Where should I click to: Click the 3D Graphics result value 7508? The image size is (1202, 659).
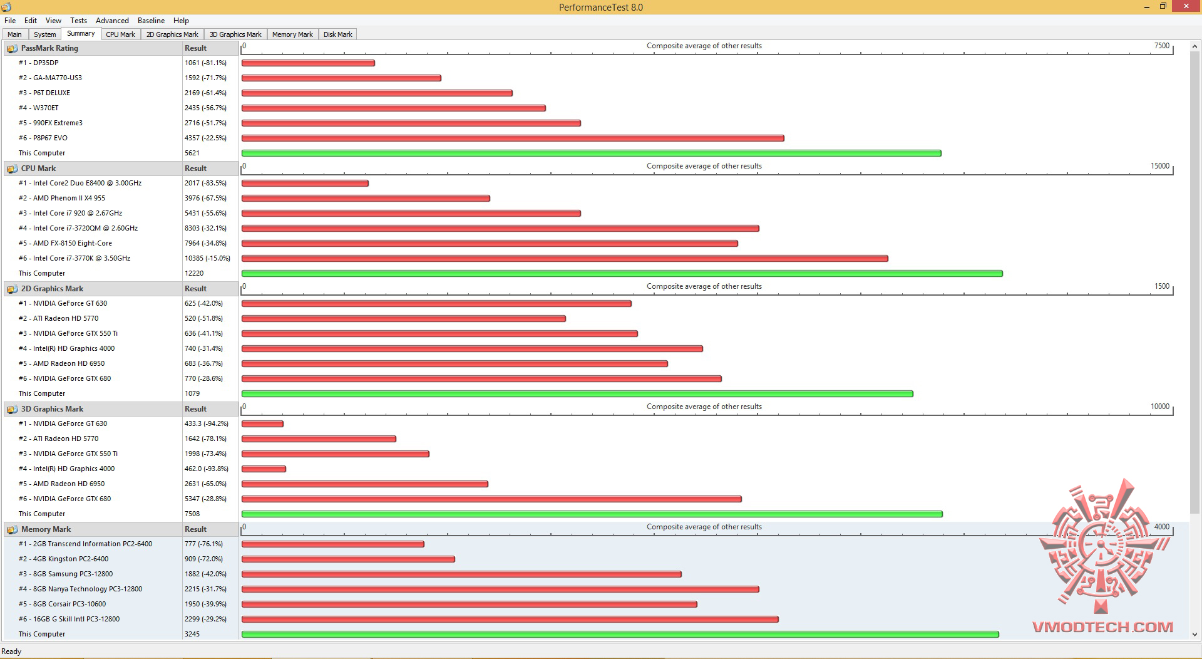(192, 514)
